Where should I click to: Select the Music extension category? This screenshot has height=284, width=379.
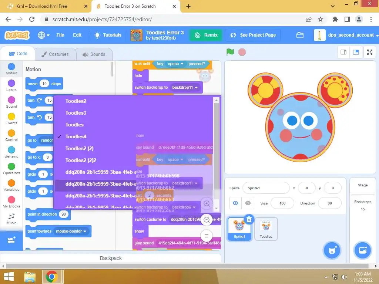point(11,219)
